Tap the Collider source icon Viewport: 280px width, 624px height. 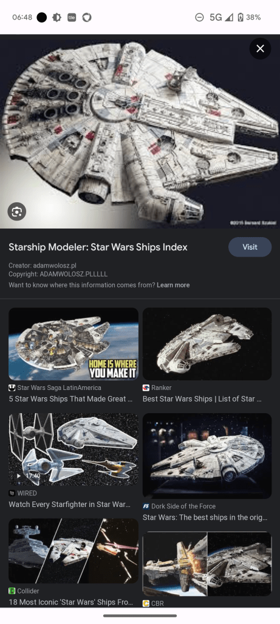click(x=12, y=591)
